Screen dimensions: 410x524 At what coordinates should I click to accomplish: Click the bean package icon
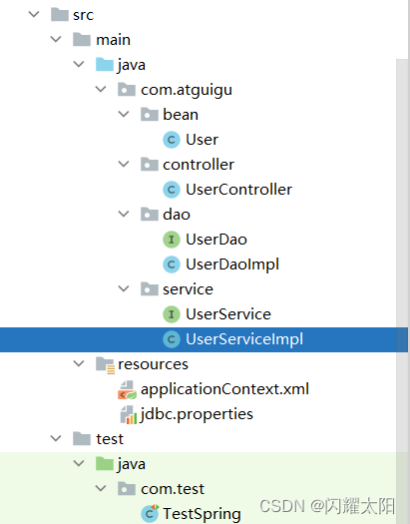150,115
